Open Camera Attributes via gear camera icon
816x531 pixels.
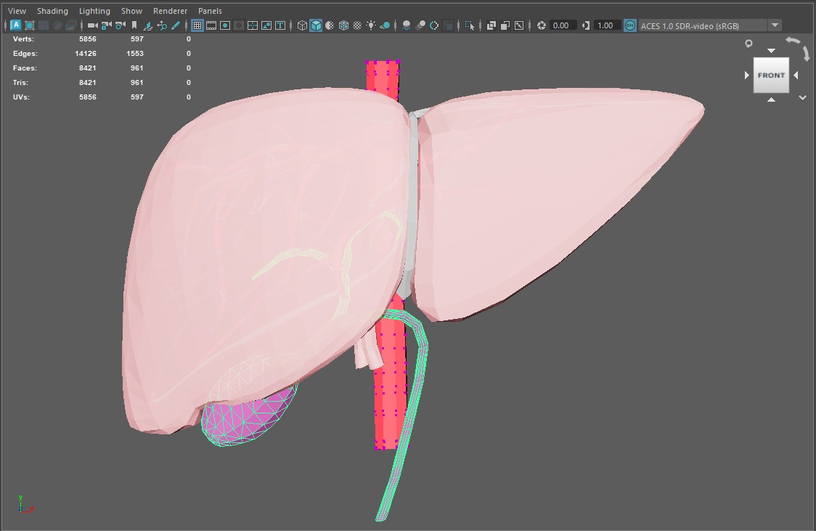pyautogui.click(x=121, y=25)
